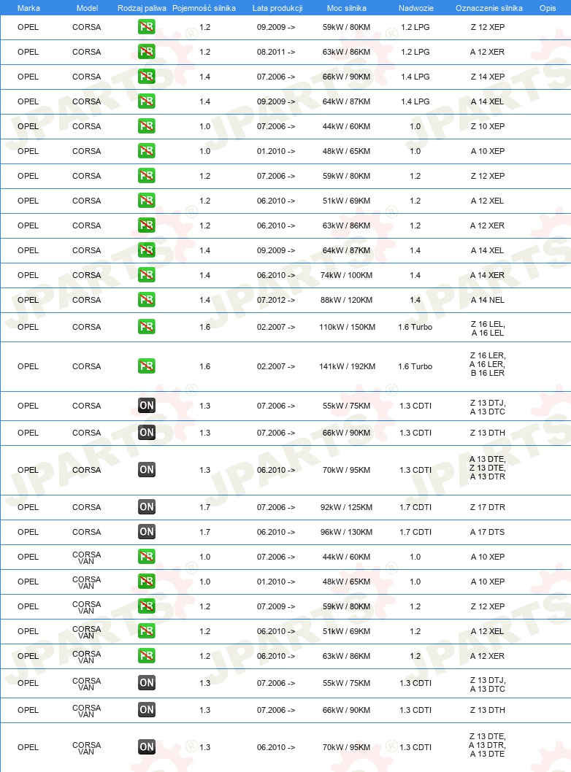Screen dimensions: 571x772
Task: Select diesel ON icon in the A 17 DTS row
Action: click(146, 532)
